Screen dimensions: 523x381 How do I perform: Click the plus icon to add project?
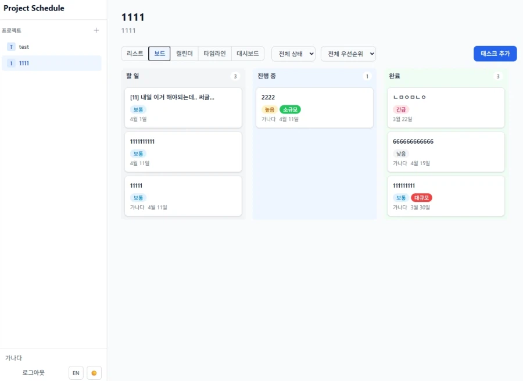pos(96,30)
